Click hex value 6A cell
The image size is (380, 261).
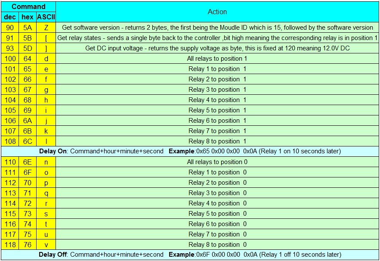(28, 121)
